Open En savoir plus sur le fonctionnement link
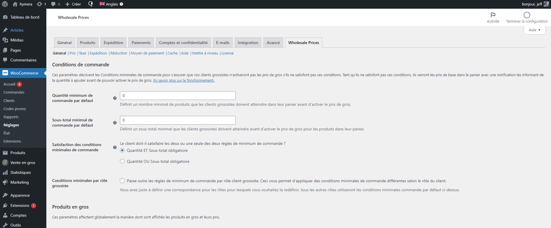Image resolution: width=551 pixels, height=228 pixels. [x=183, y=81]
